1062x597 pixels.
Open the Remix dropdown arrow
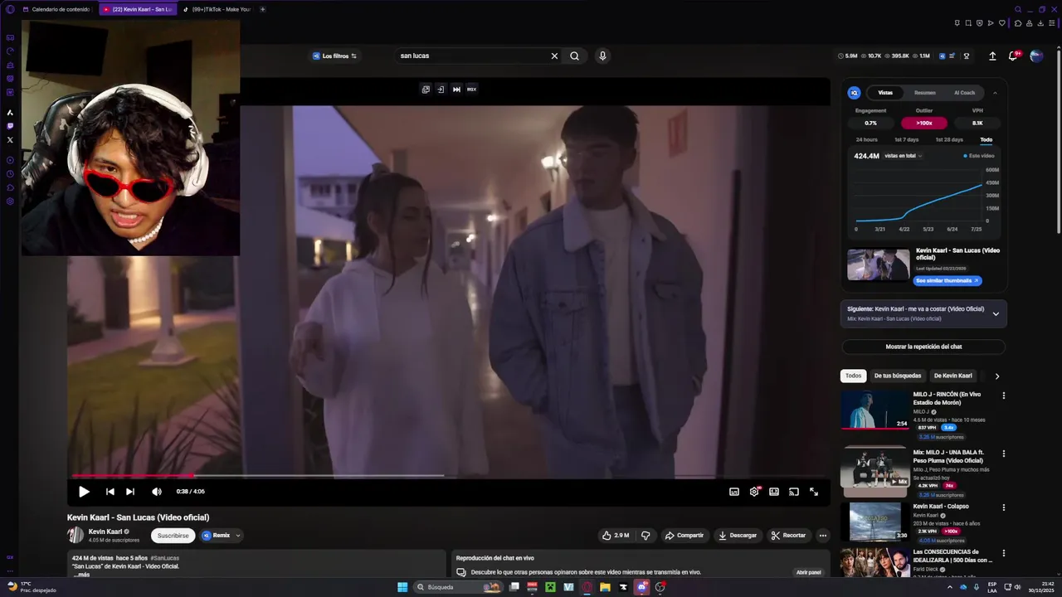tap(238, 536)
